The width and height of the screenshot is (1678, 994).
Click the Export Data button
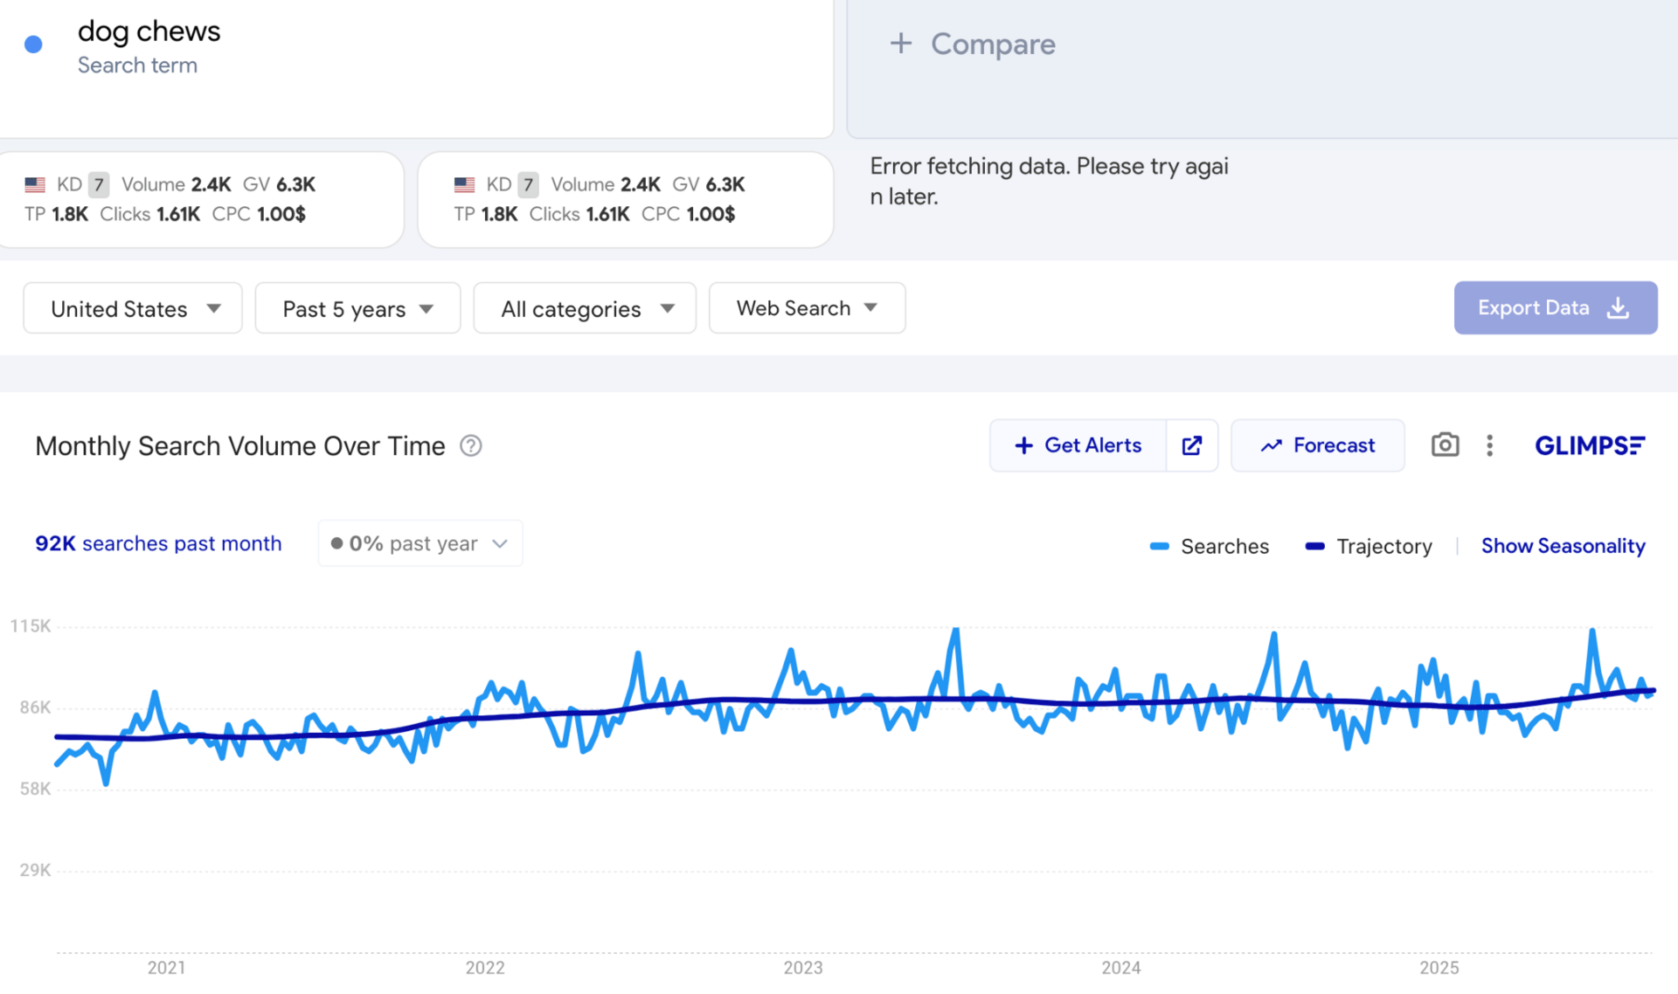pos(1555,307)
